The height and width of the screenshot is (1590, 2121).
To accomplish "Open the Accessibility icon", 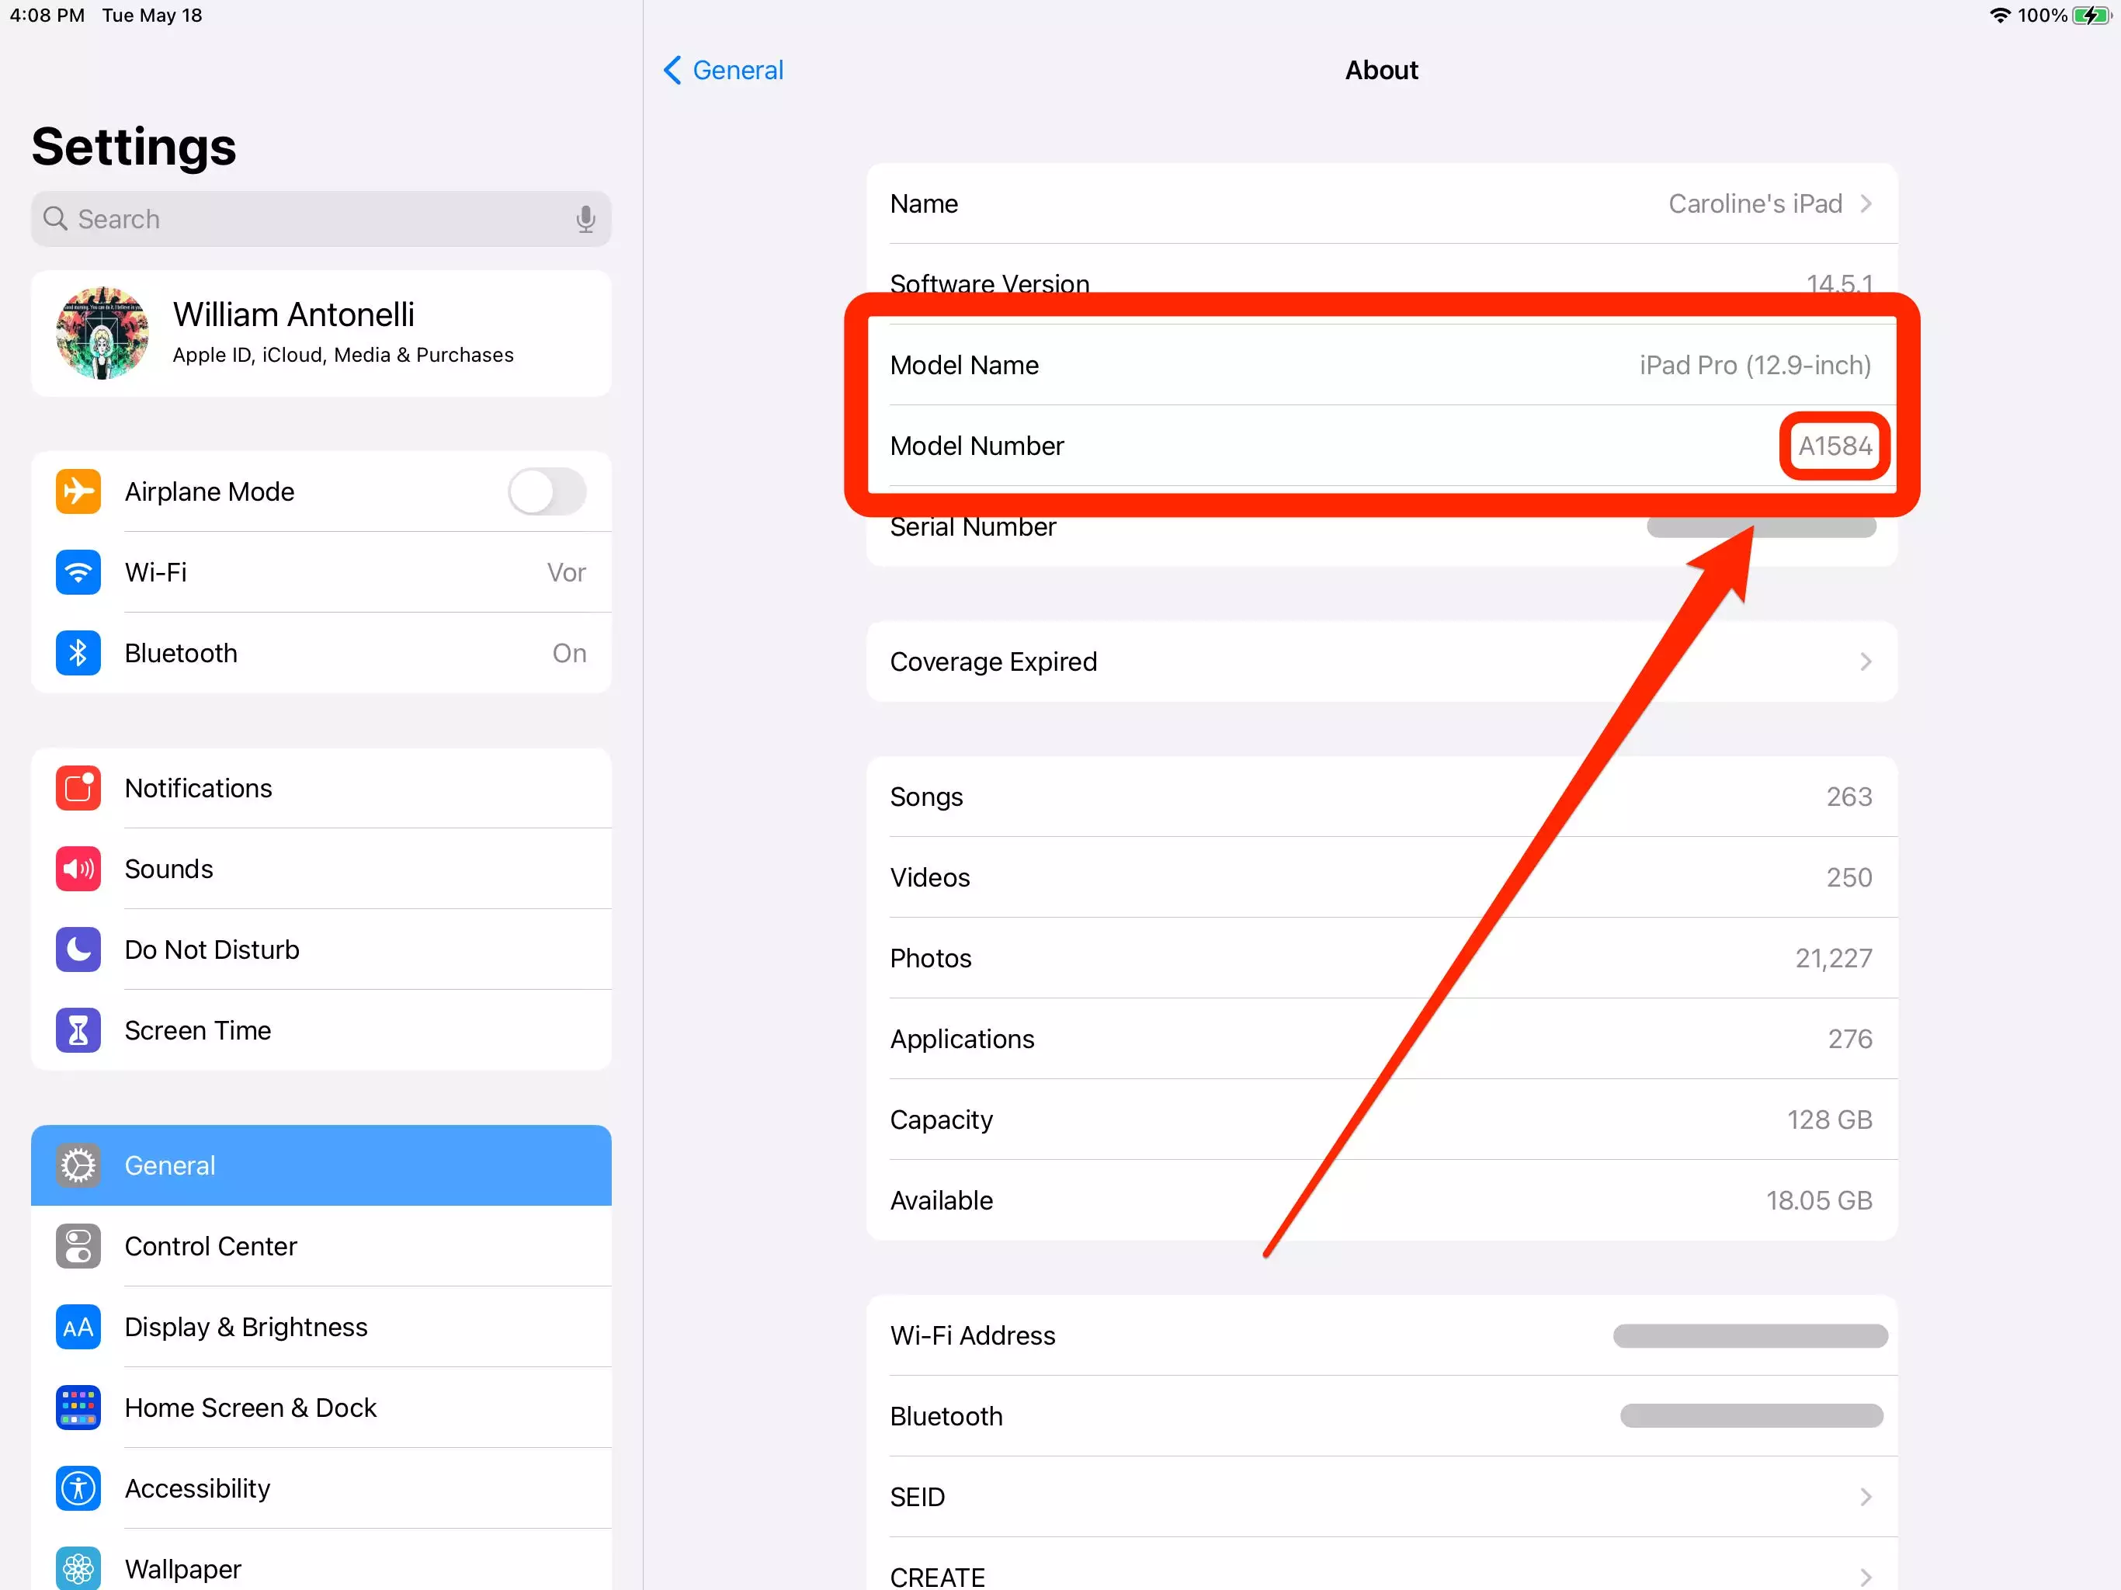I will [x=78, y=1488].
